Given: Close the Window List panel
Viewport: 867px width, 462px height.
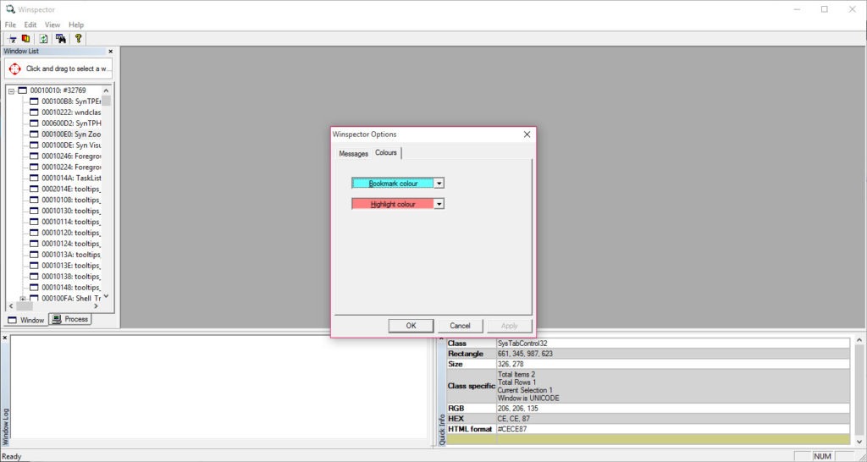Looking at the screenshot, I should pos(110,52).
